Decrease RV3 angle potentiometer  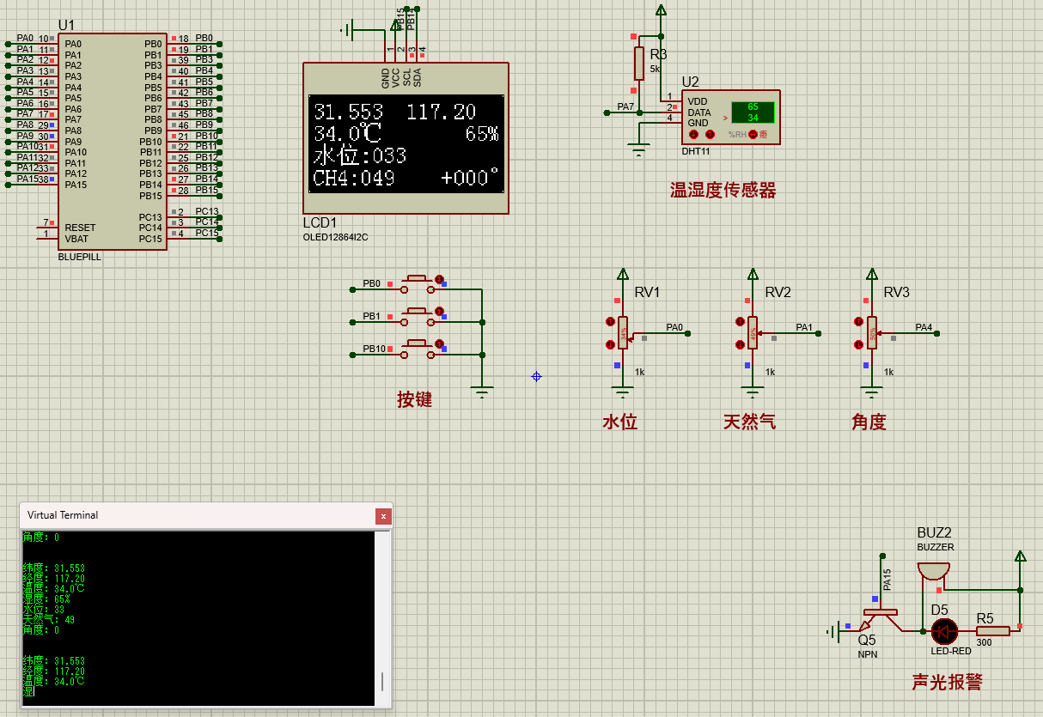(x=858, y=345)
